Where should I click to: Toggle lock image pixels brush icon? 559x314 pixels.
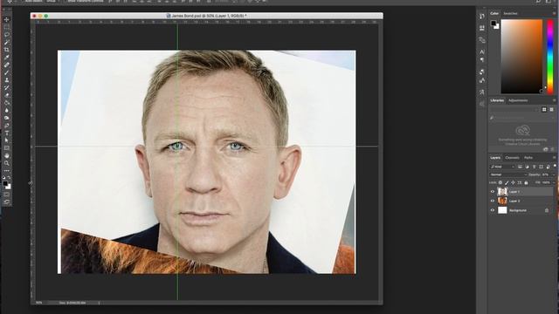click(x=507, y=182)
